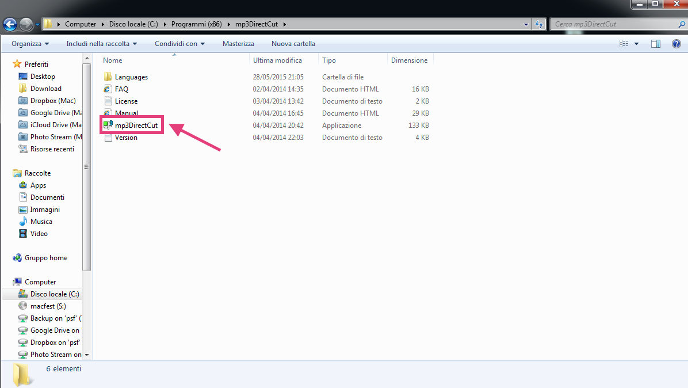Create a folder with Nuova cartella
The image size is (688, 388).
click(x=293, y=44)
